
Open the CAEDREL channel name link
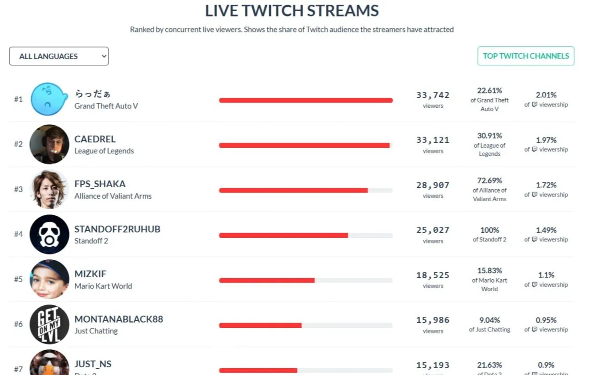click(95, 139)
